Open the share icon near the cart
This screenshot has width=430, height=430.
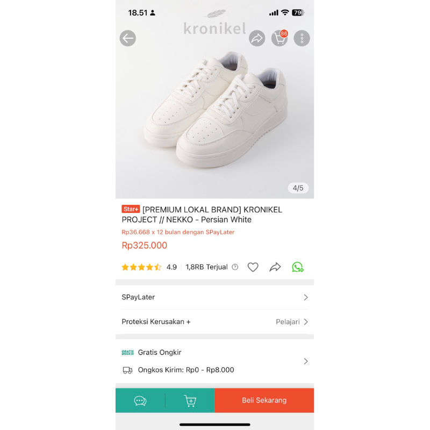coord(256,38)
